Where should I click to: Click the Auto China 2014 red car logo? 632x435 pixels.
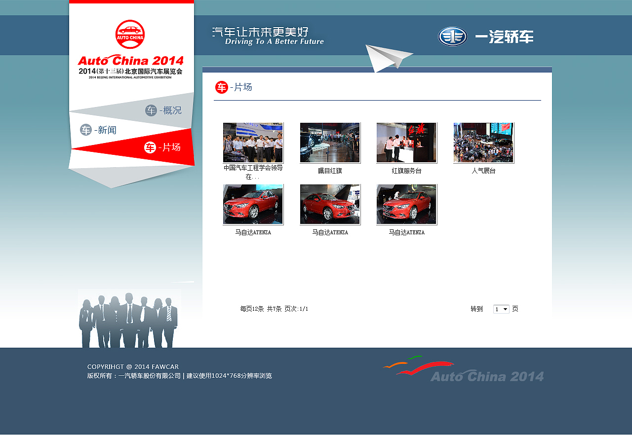pyautogui.click(x=130, y=35)
